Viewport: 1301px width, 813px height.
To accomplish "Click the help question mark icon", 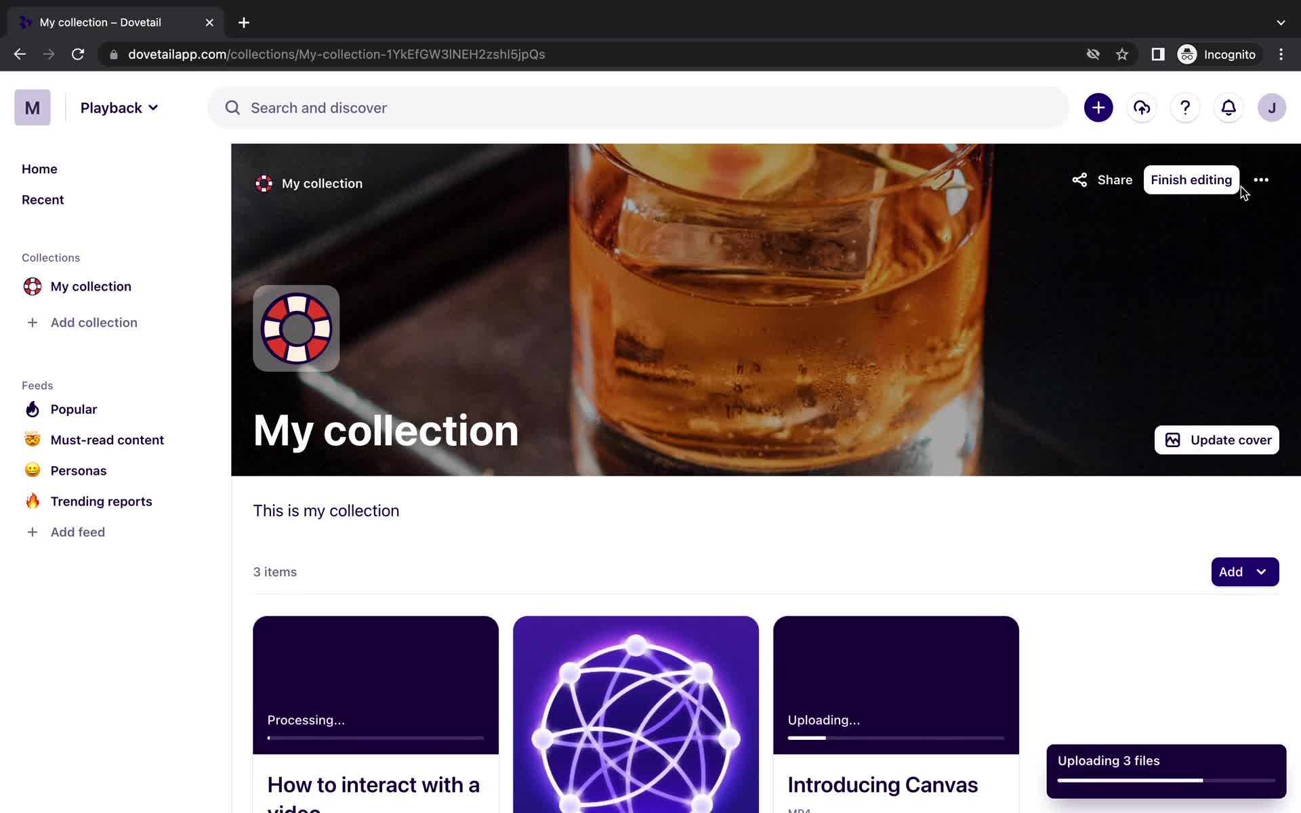I will [1185, 108].
